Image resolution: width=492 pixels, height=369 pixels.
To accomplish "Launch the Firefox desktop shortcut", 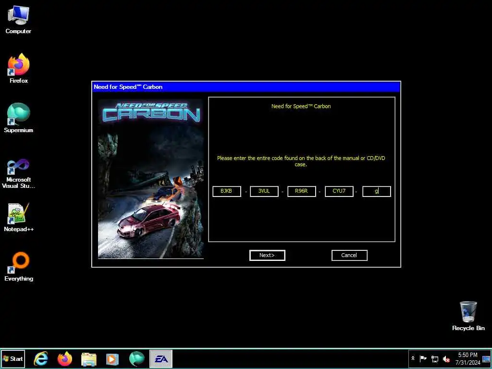I will [19, 68].
